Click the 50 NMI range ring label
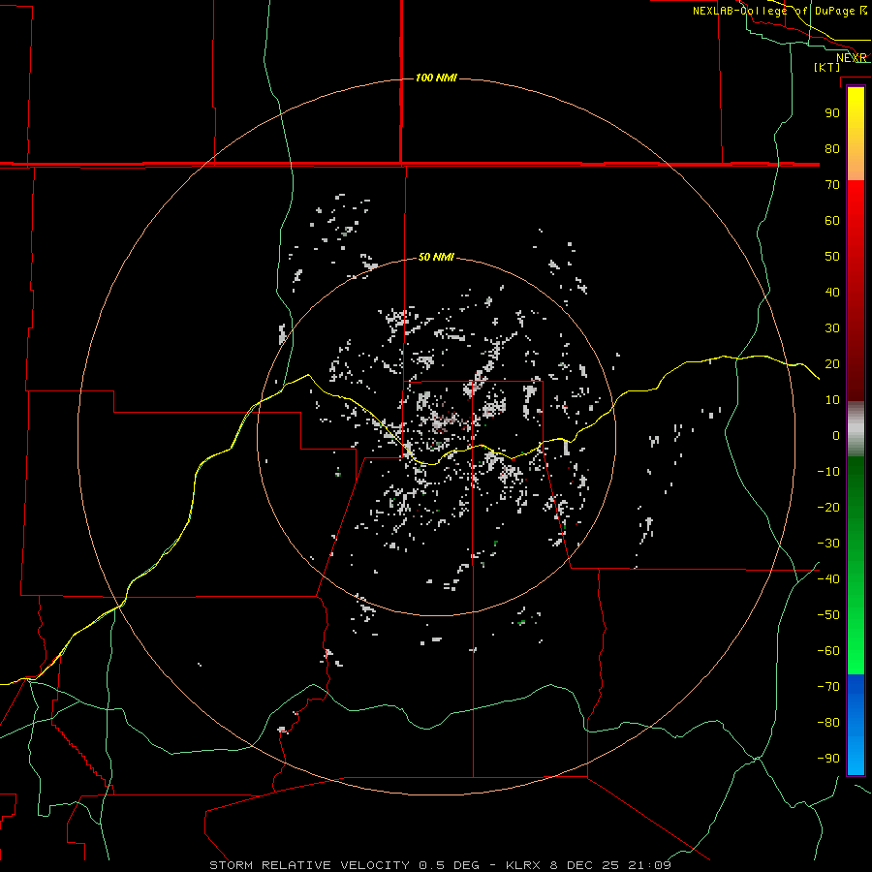The image size is (872, 872). [x=436, y=257]
